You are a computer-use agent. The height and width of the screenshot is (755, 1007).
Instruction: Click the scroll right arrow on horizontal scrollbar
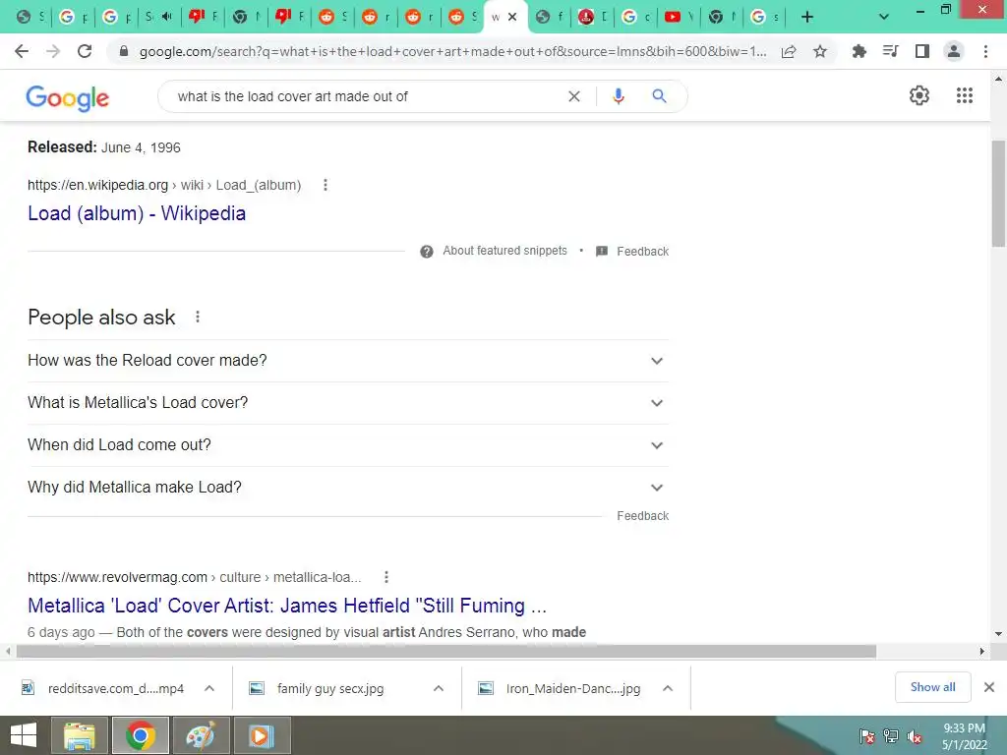(x=982, y=651)
